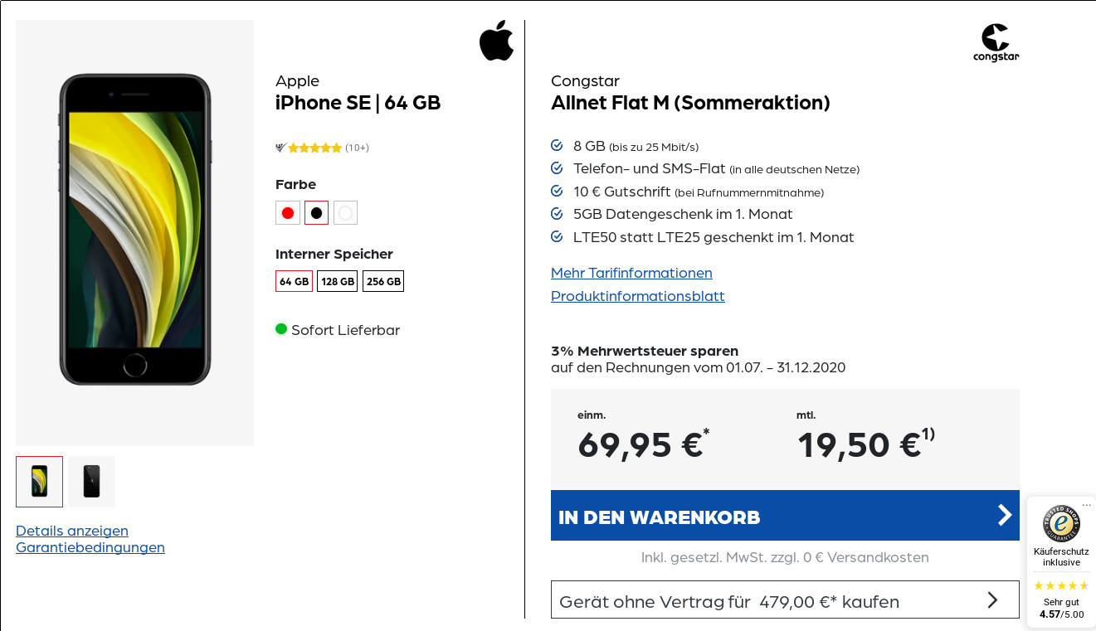Click the Trusted Shops seal badge
Screen dimensions: 1096x631
(x=1061, y=523)
